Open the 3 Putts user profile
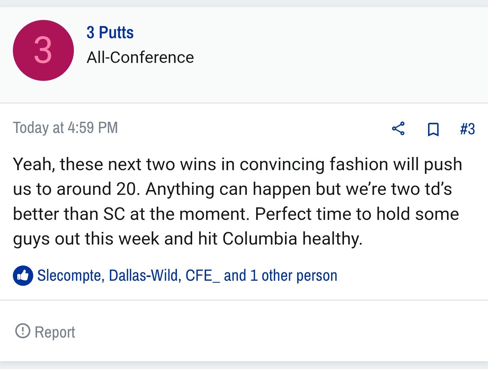Screen dimensions: 488x369 110,32
